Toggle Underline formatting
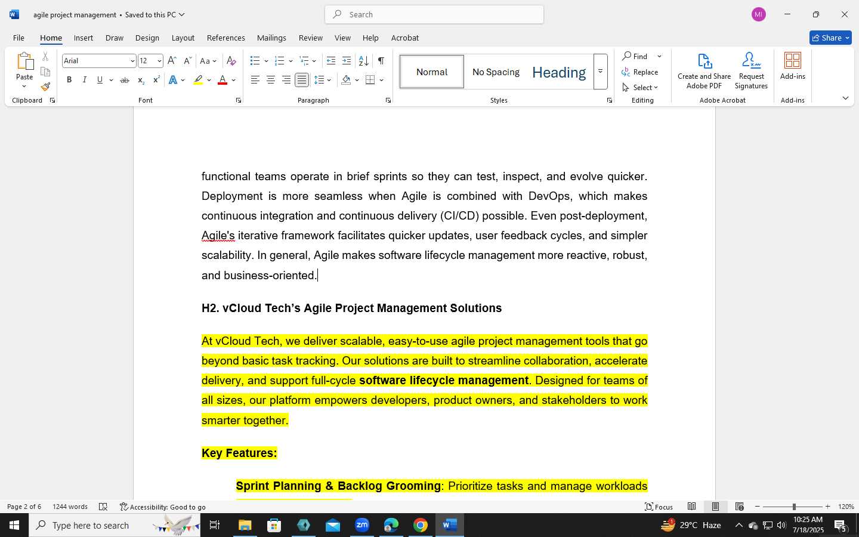Image resolution: width=859 pixels, height=537 pixels. (x=100, y=80)
